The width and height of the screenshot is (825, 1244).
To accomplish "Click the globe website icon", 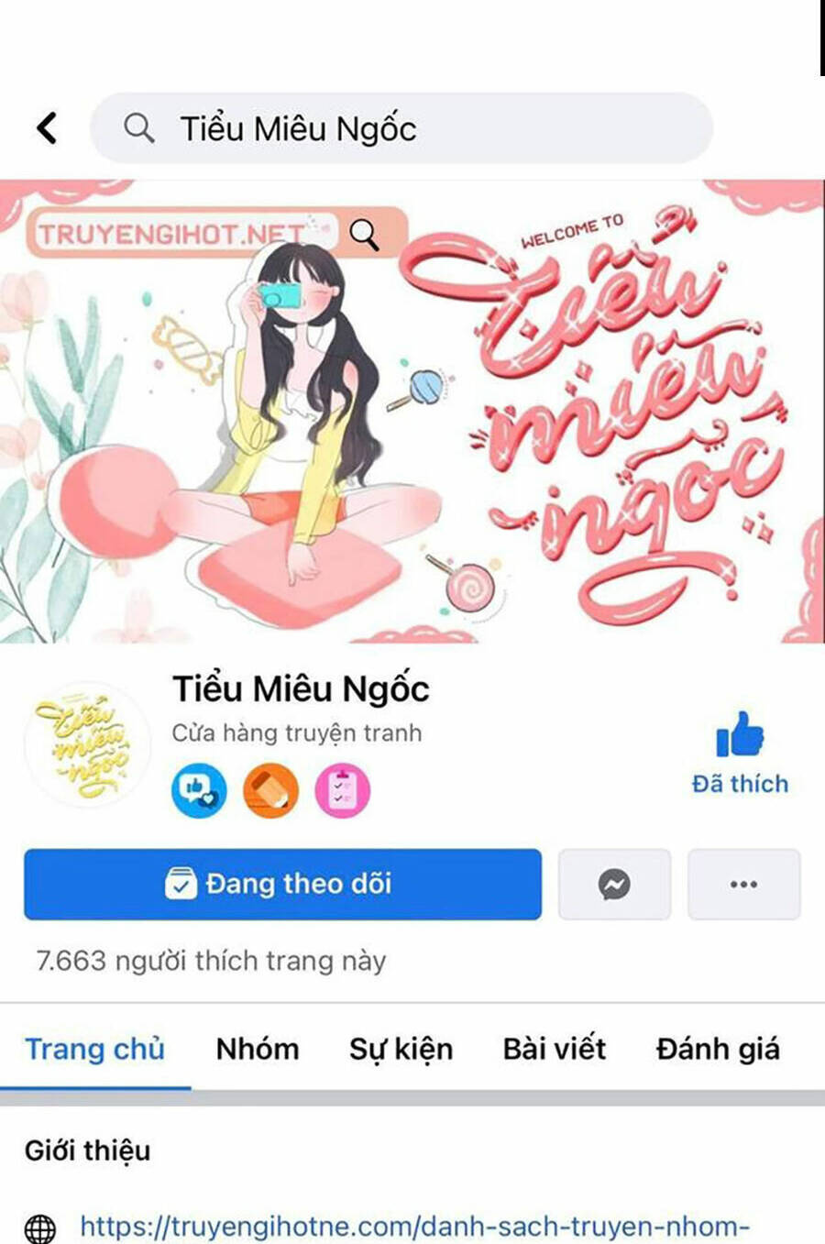I will (x=40, y=1227).
